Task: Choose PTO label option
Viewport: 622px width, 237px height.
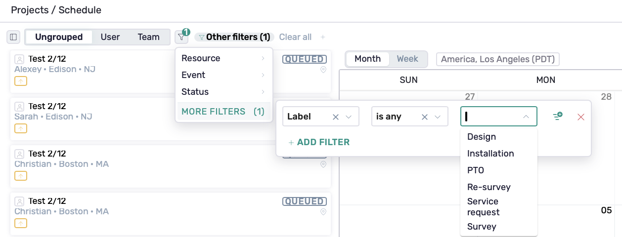Action: 499,170
